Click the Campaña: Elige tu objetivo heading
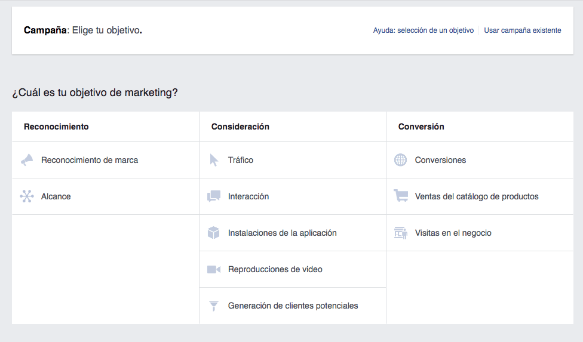This screenshot has width=583, height=342. 83,30
